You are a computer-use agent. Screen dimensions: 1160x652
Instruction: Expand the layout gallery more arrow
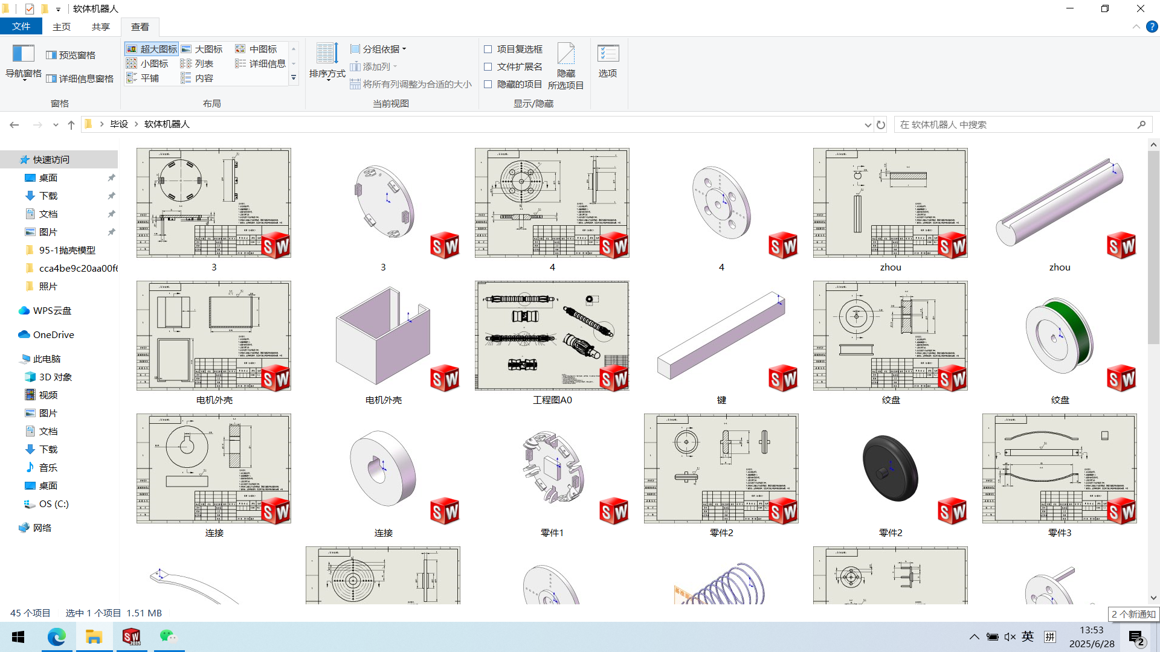pos(294,78)
